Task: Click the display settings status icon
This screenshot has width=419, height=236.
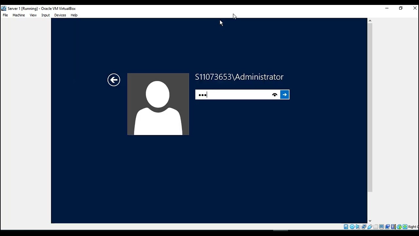Action: click(381, 226)
